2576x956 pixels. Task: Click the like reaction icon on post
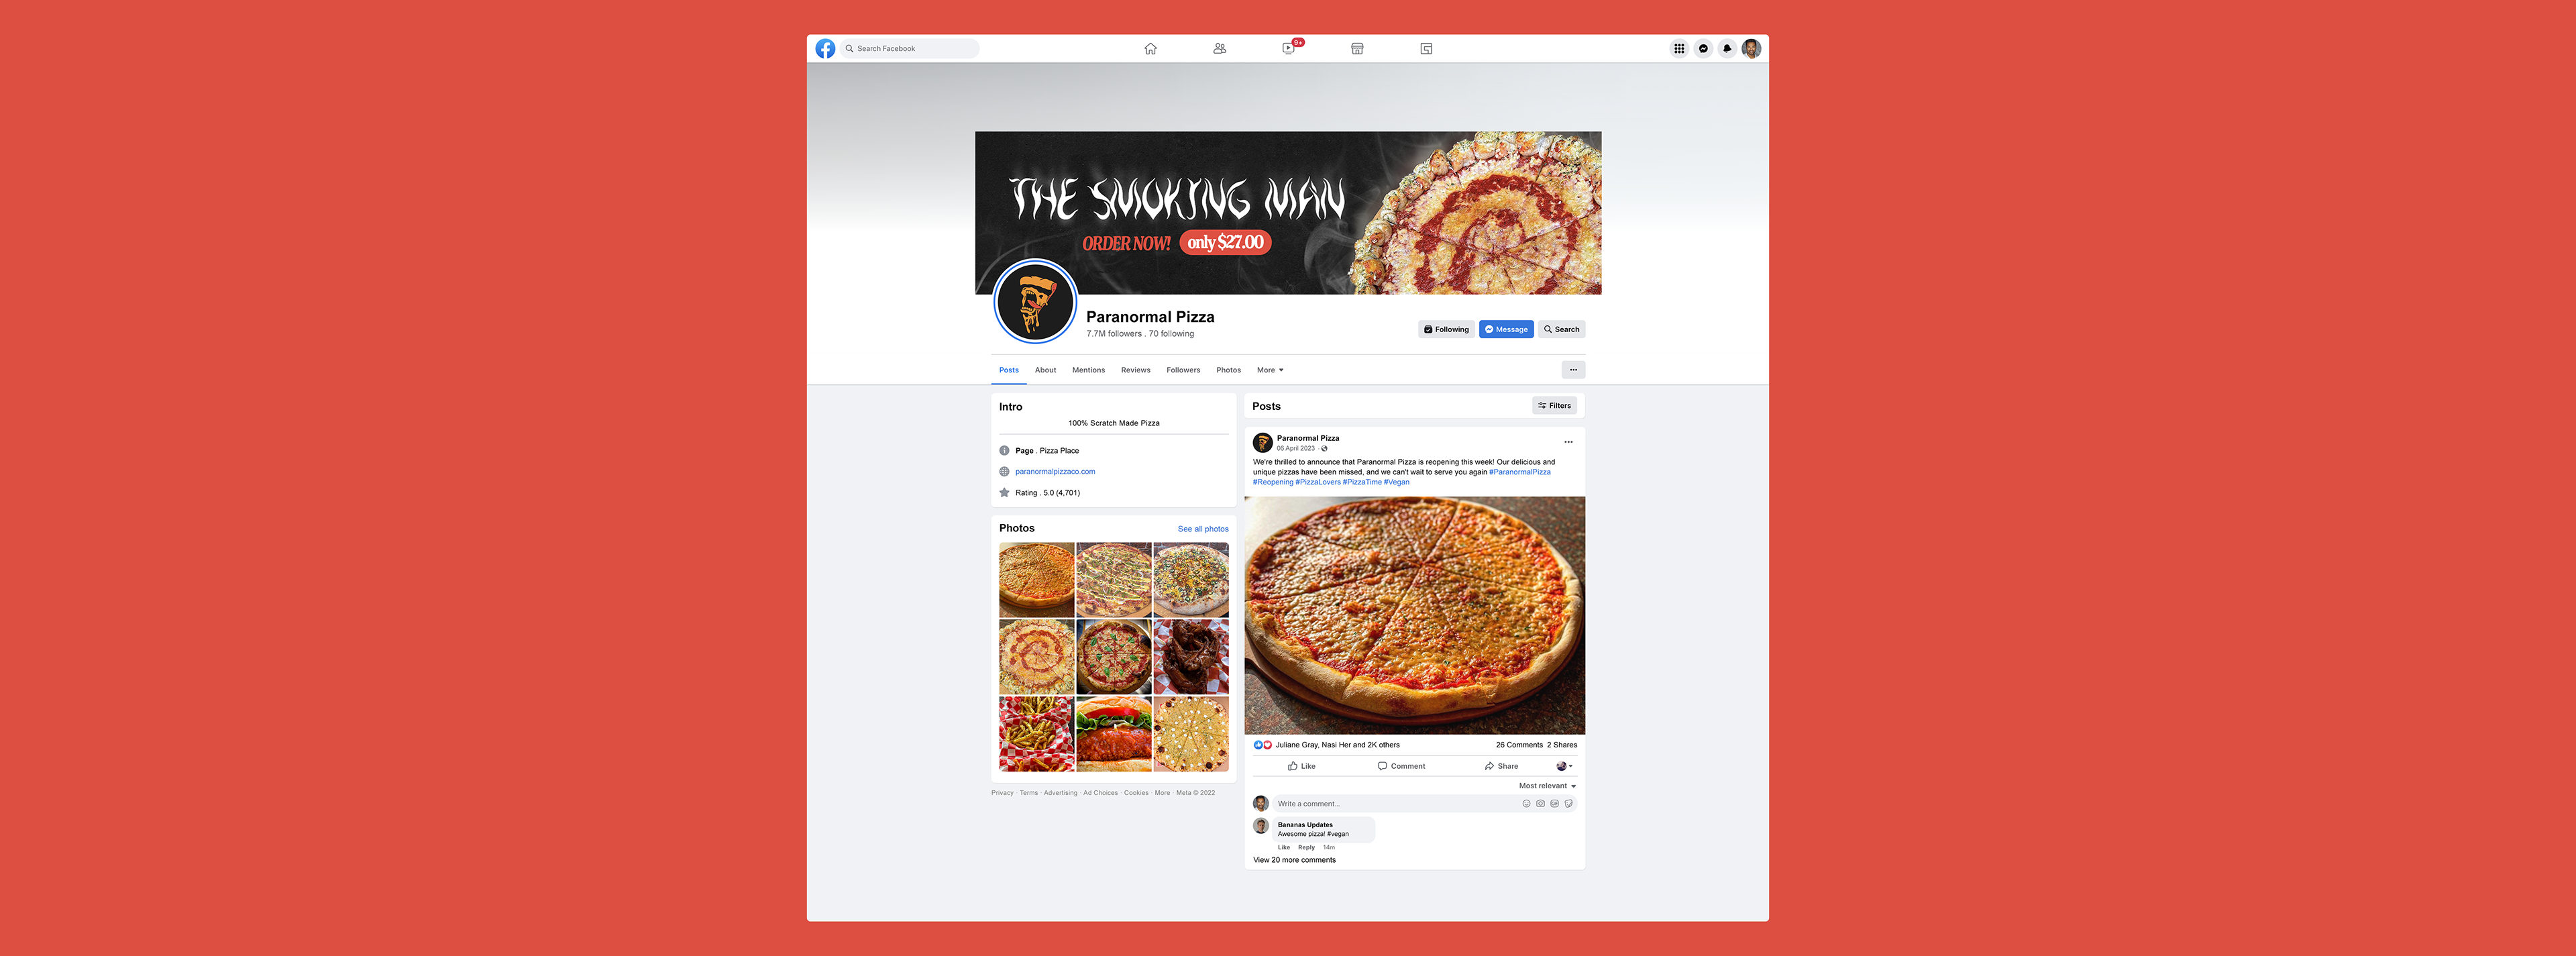(1258, 745)
